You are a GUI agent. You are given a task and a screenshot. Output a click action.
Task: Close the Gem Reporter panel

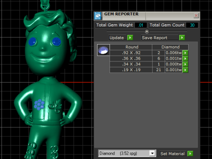click(196, 15)
